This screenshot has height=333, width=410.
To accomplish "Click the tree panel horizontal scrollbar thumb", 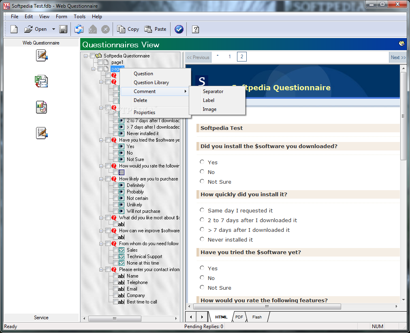I will coord(115,318).
